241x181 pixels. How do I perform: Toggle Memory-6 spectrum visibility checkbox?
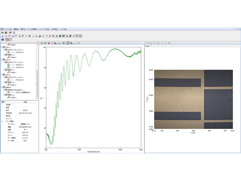[8, 52]
